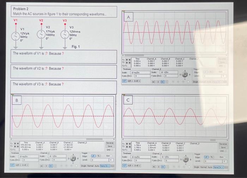Click Single trigger button on scope A
Image resolution: width=247 pixels, height=178 pixels.
point(195,82)
